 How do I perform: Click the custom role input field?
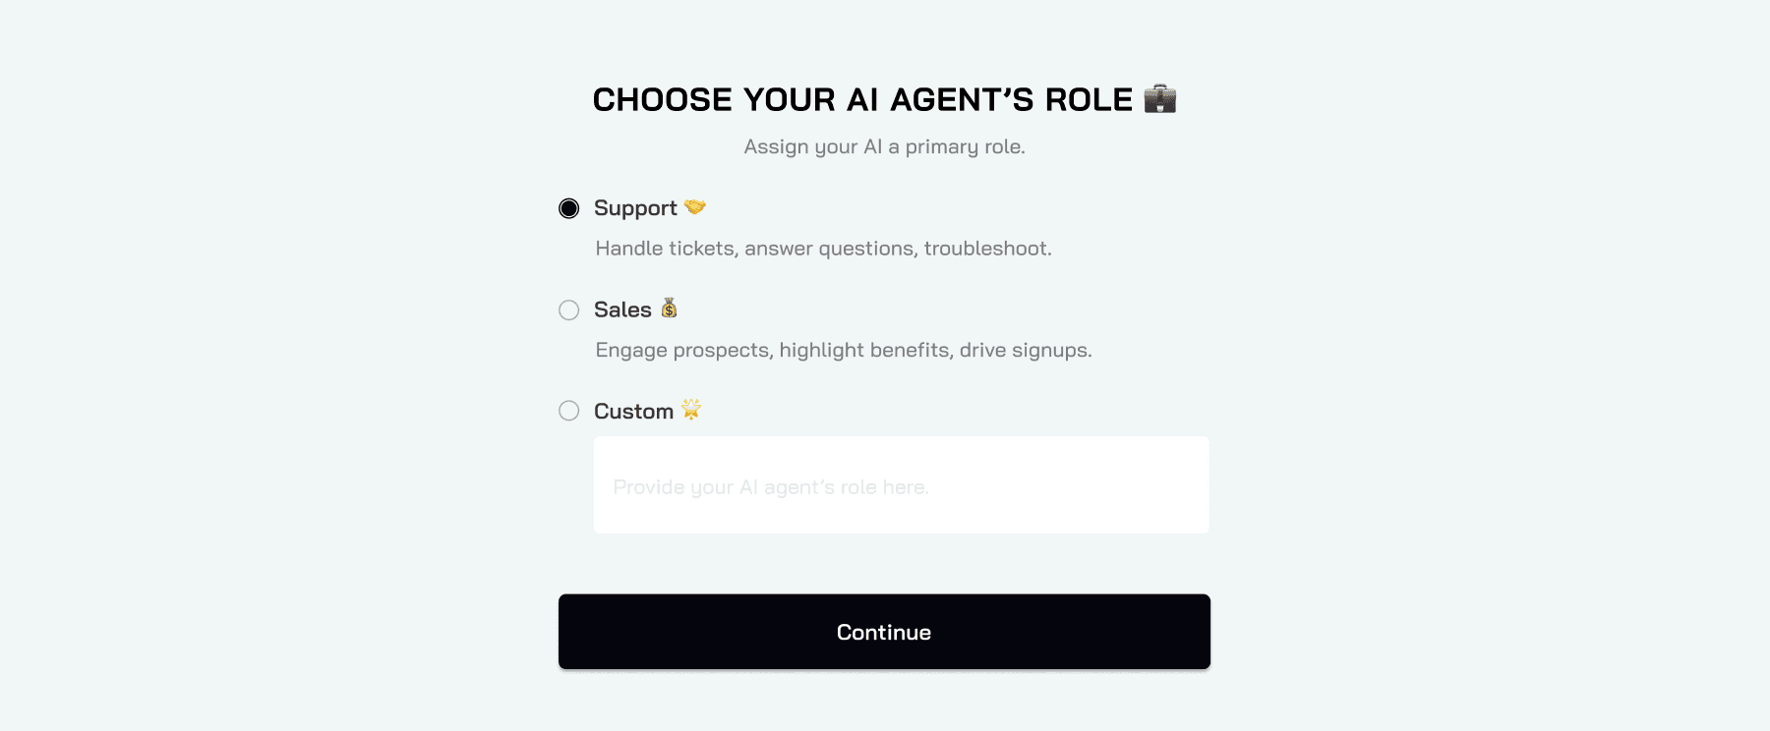point(900,484)
